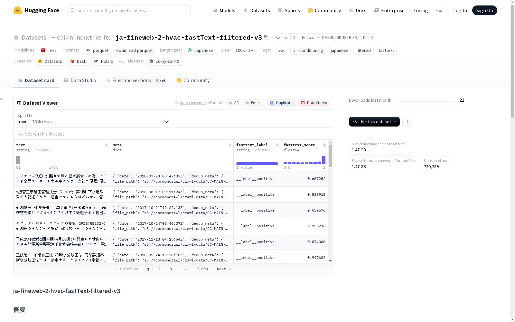Open the Dataset card tab
This screenshot has width=515, height=322.
point(36,80)
